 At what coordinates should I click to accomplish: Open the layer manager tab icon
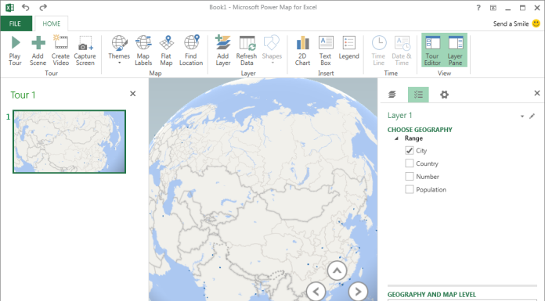(392, 95)
